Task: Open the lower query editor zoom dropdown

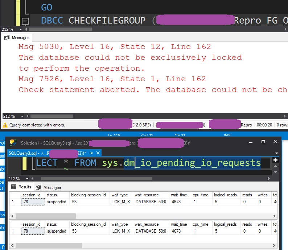Action: point(20,179)
